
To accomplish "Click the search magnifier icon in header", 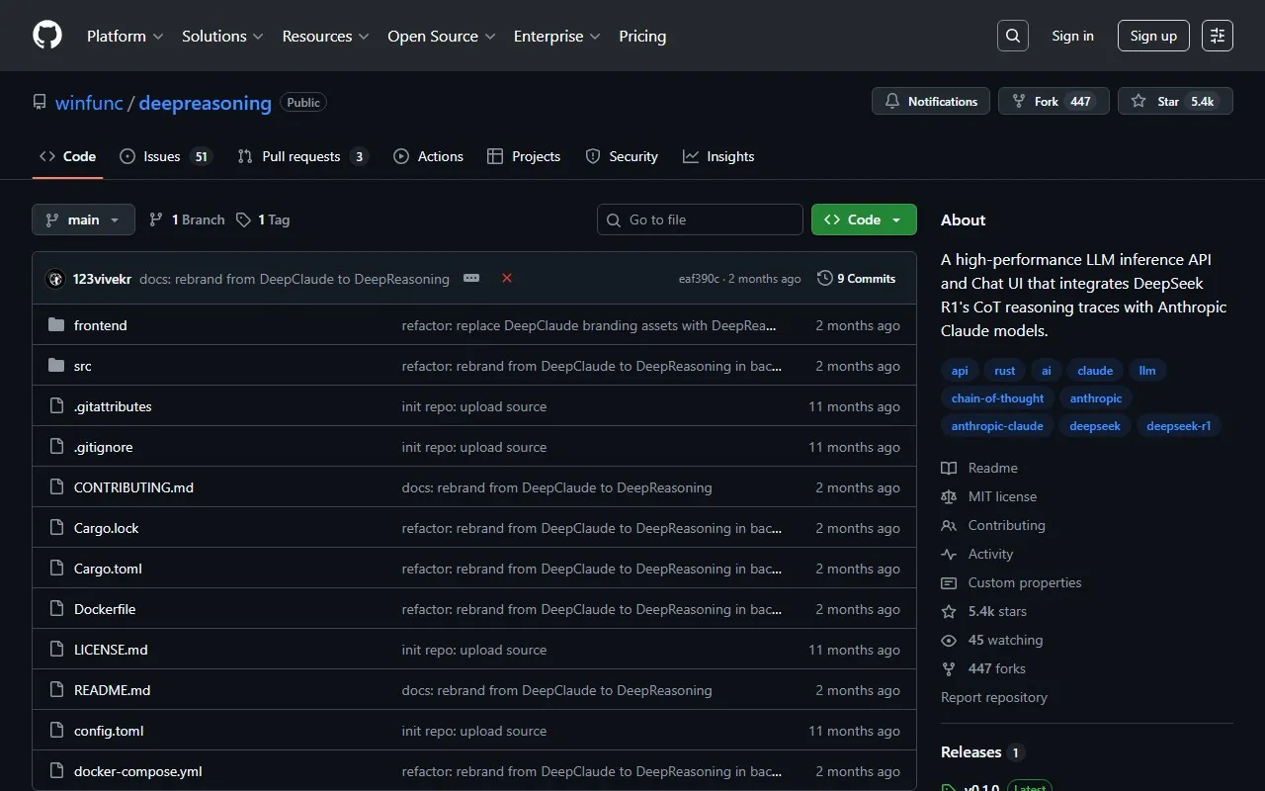I will pyautogui.click(x=1012, y=36).
